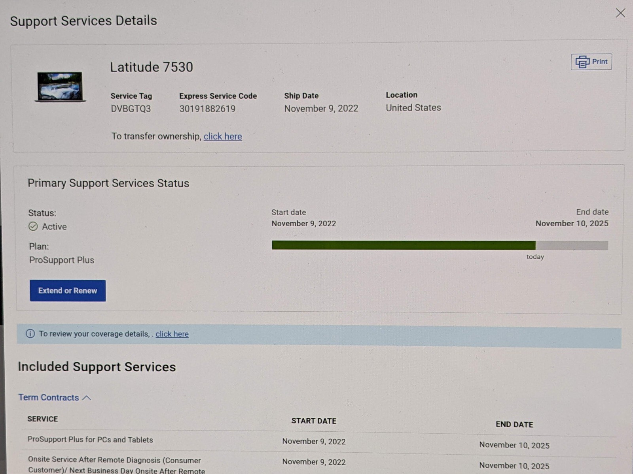
Task: Click primary status end date November 10, 2025
Action: (x=572, y=224)
